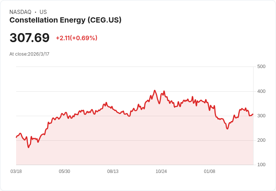The height and width of the screenshot is (191, 276).
Task: Click the 400 y-axis label
Action: (261, 91)
